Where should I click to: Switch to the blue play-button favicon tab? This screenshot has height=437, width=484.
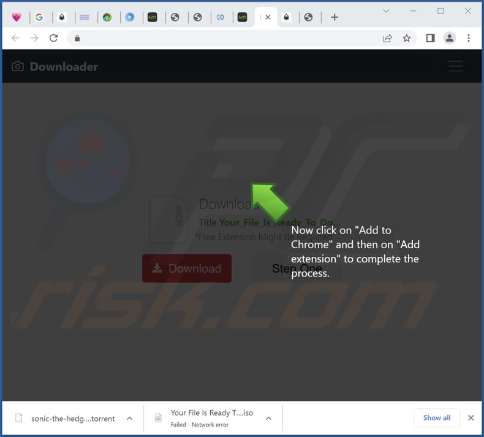[x=130, y=17]
